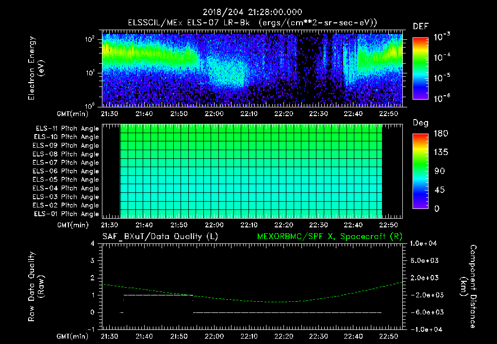Viewport: 497px width, 344px height.
Task: Click the 4 value on data quality axis
Action: (92, 243)
